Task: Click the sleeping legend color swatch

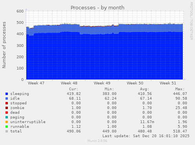Action: [7, 94]
